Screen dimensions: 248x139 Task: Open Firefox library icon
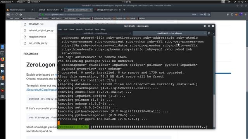[x=228, y=14]
